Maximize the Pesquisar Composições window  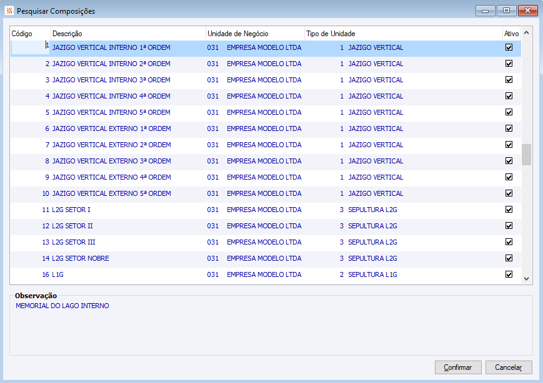(506, 11)
